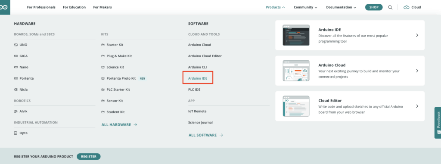Click the arrow on Arduino Cloud card
441x164 pixels.
point(417,71)
